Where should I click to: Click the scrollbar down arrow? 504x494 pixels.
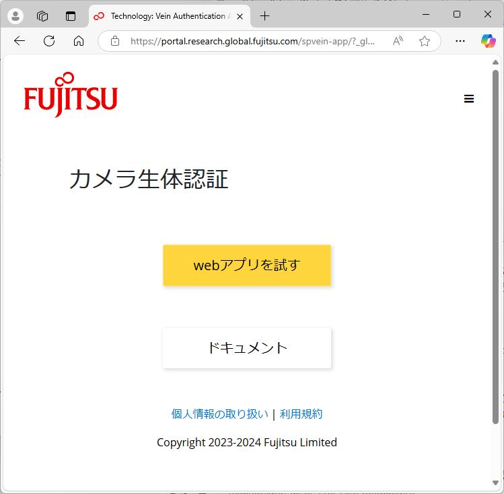(495, 483)
